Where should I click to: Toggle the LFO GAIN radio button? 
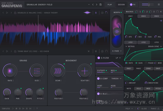point(136,63)
